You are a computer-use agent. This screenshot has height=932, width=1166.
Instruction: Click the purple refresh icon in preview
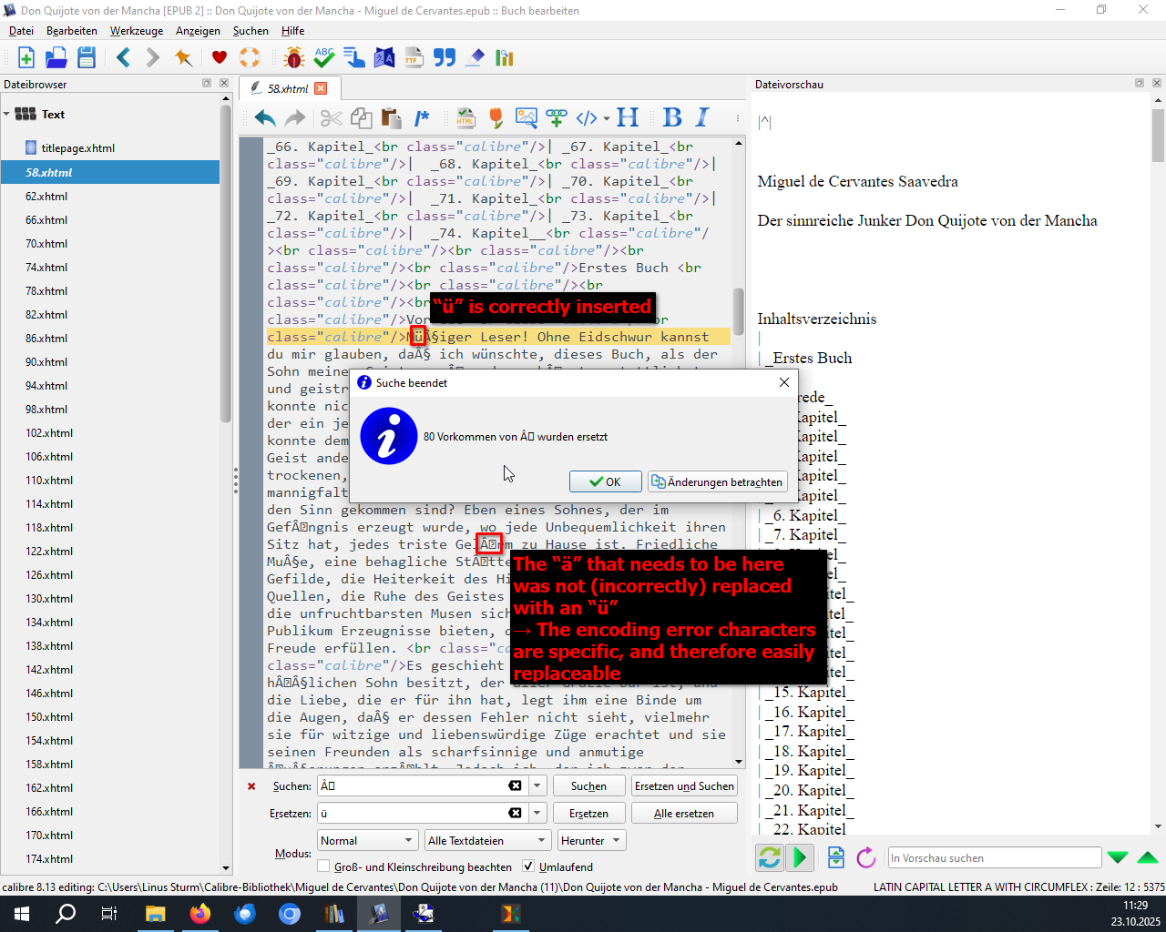[866, 857]
